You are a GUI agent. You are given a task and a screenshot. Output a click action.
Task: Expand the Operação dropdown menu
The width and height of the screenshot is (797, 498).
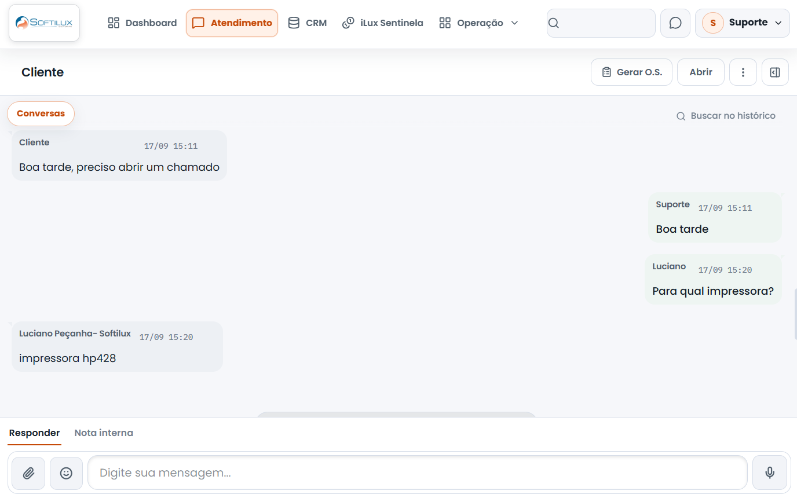pos(478,23)
